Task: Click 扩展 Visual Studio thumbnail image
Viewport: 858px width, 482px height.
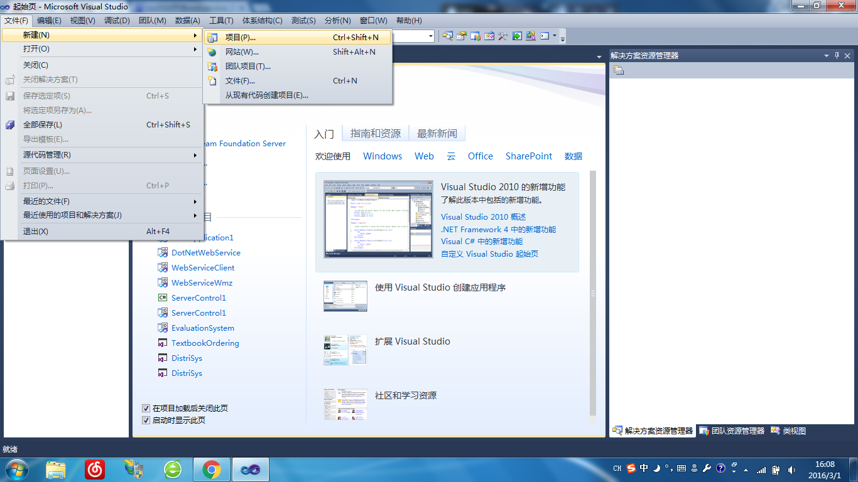Action: [345, 350]
